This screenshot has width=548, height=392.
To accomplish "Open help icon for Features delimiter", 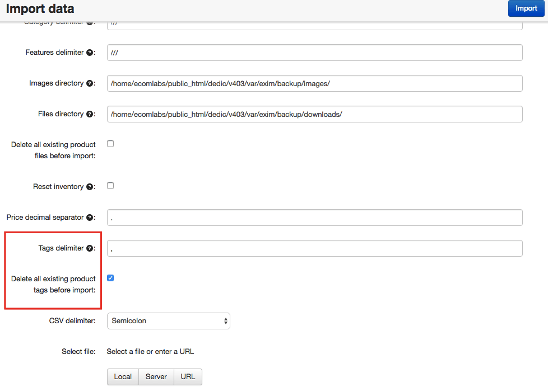I will point(90,53).
